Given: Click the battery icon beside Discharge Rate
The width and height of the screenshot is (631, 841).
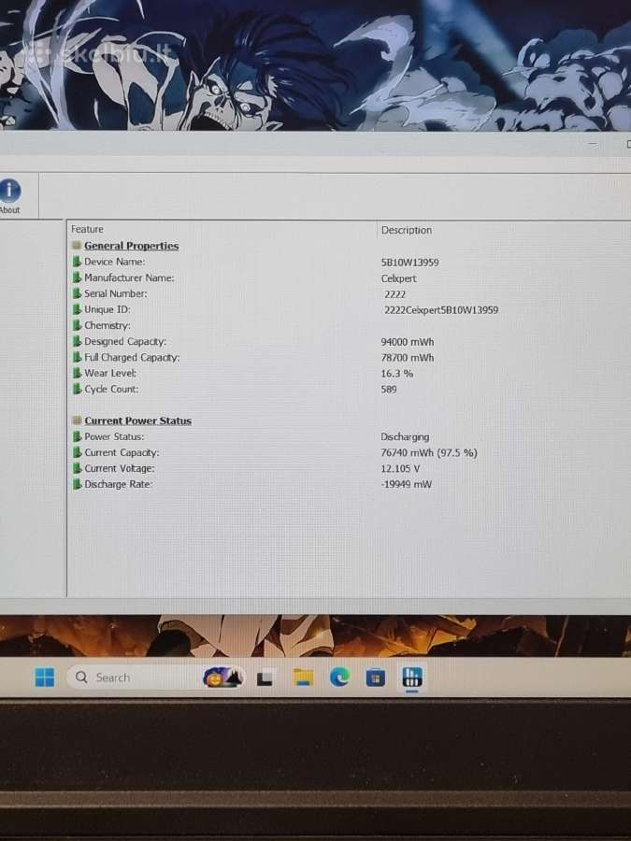Looking at the screenshot, I should [77, 484].
